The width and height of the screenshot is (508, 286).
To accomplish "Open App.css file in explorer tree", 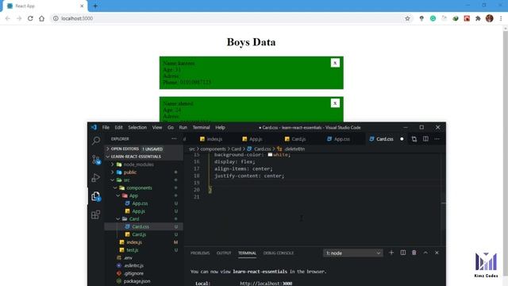I will tap(144, 203).
